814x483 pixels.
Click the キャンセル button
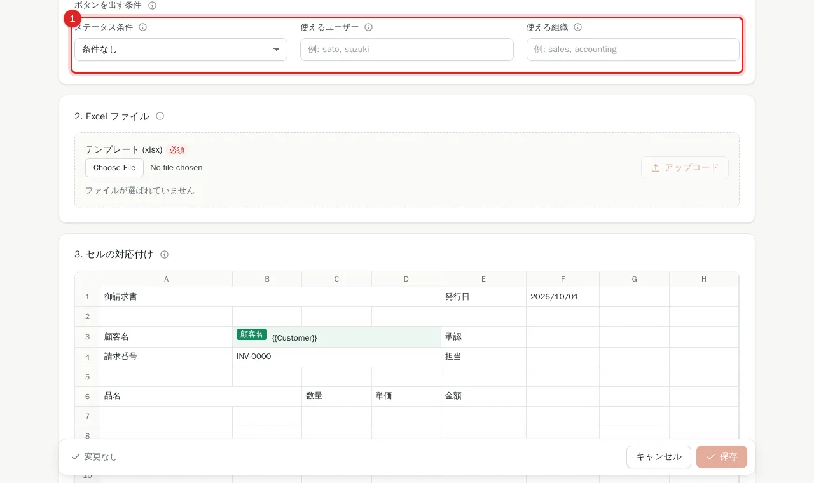click(659, 457)
